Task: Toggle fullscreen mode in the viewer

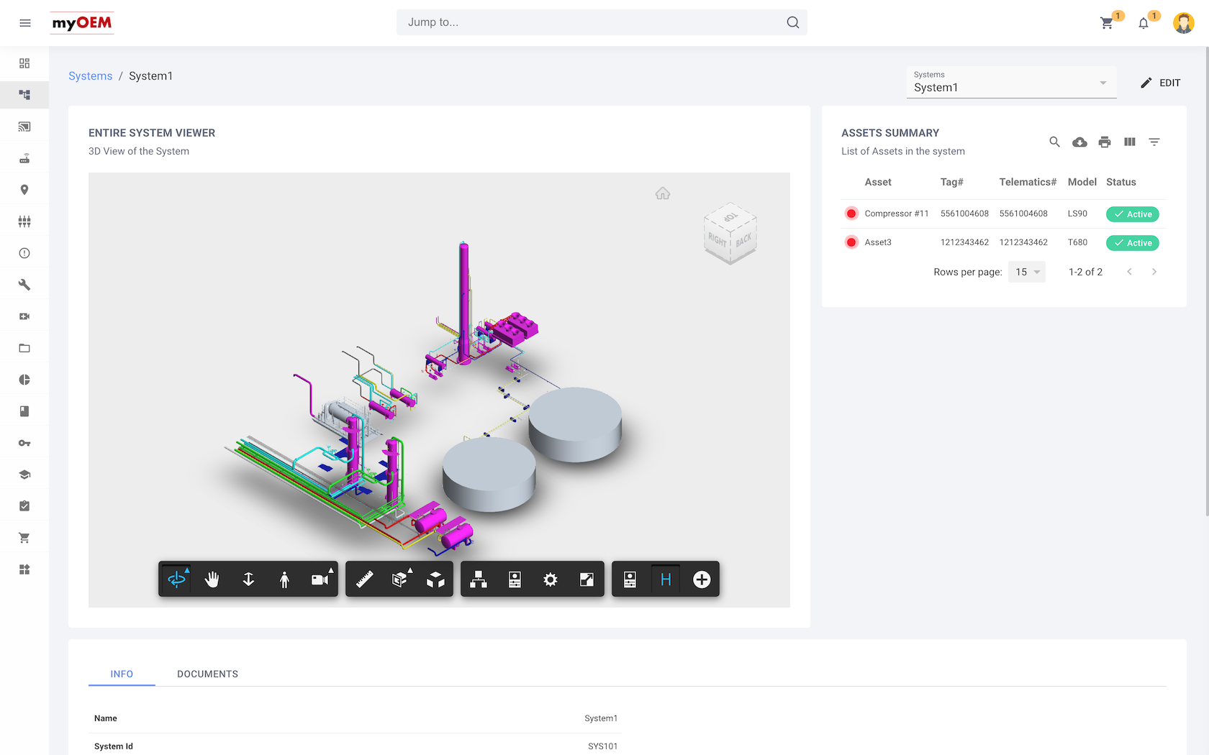Action: [x=587, y=580]
